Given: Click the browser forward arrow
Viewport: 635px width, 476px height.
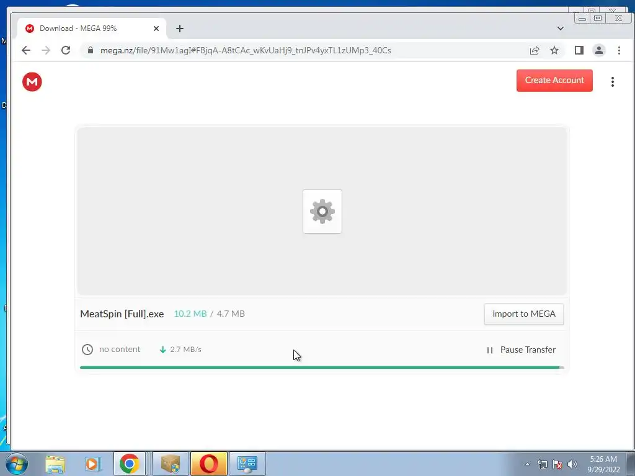Looking at the screenshot, I should tap(46, 50).
